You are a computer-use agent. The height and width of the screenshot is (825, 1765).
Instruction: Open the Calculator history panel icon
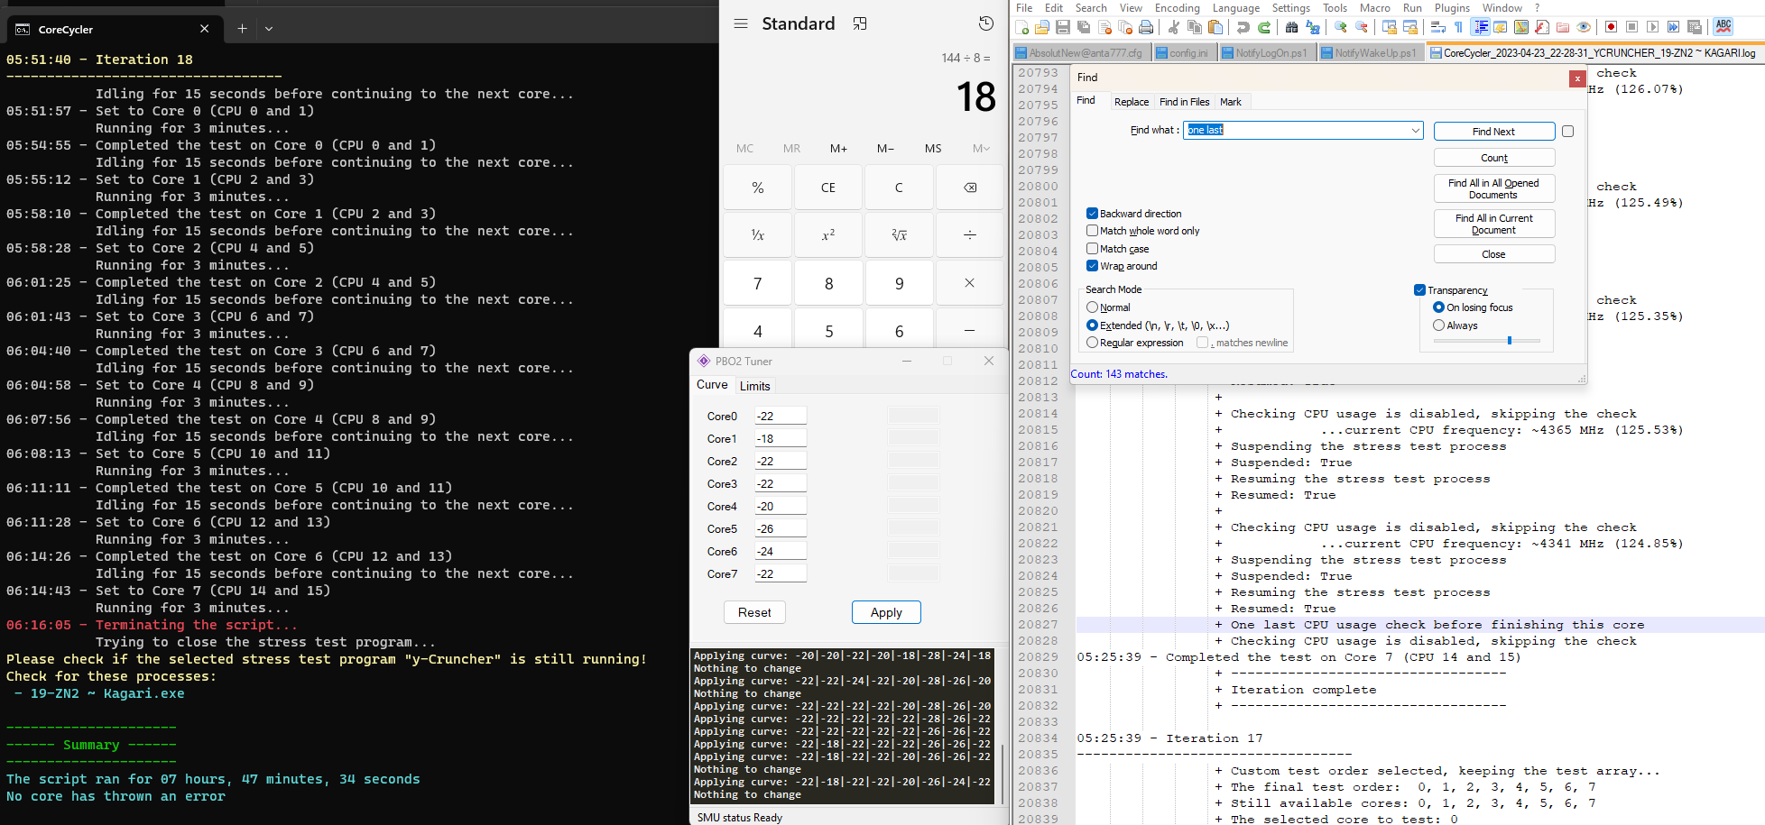(x=986, y=23)
